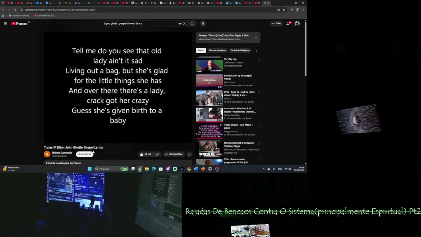The width and height of the screenshot is (421, 237).
Task: Open more actions ellipsis under video
Action: (x=189, y=154)
